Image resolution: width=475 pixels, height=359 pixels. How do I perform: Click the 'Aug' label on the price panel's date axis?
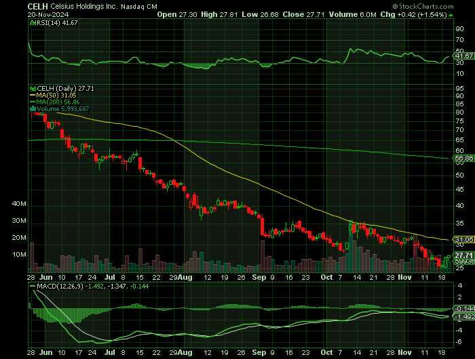tap(185, 277)
